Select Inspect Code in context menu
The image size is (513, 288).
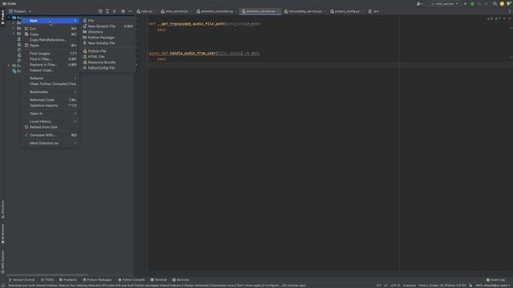click(x=50, y=70)
